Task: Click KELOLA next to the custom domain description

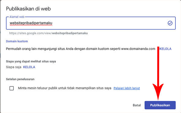Action: click(165, 49)
